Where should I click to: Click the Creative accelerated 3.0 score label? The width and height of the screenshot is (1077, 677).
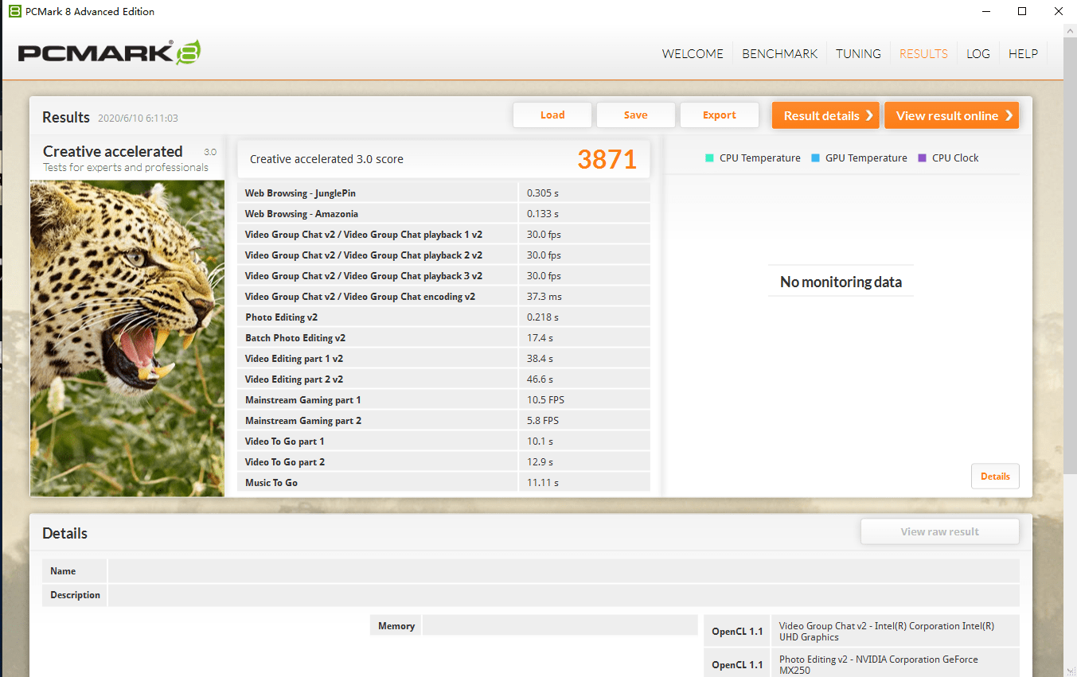click(326, 159)
